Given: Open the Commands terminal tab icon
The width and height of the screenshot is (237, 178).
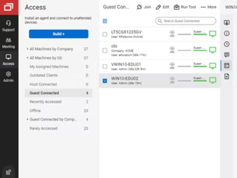Looking at the screenshot, I should point(227,66).
